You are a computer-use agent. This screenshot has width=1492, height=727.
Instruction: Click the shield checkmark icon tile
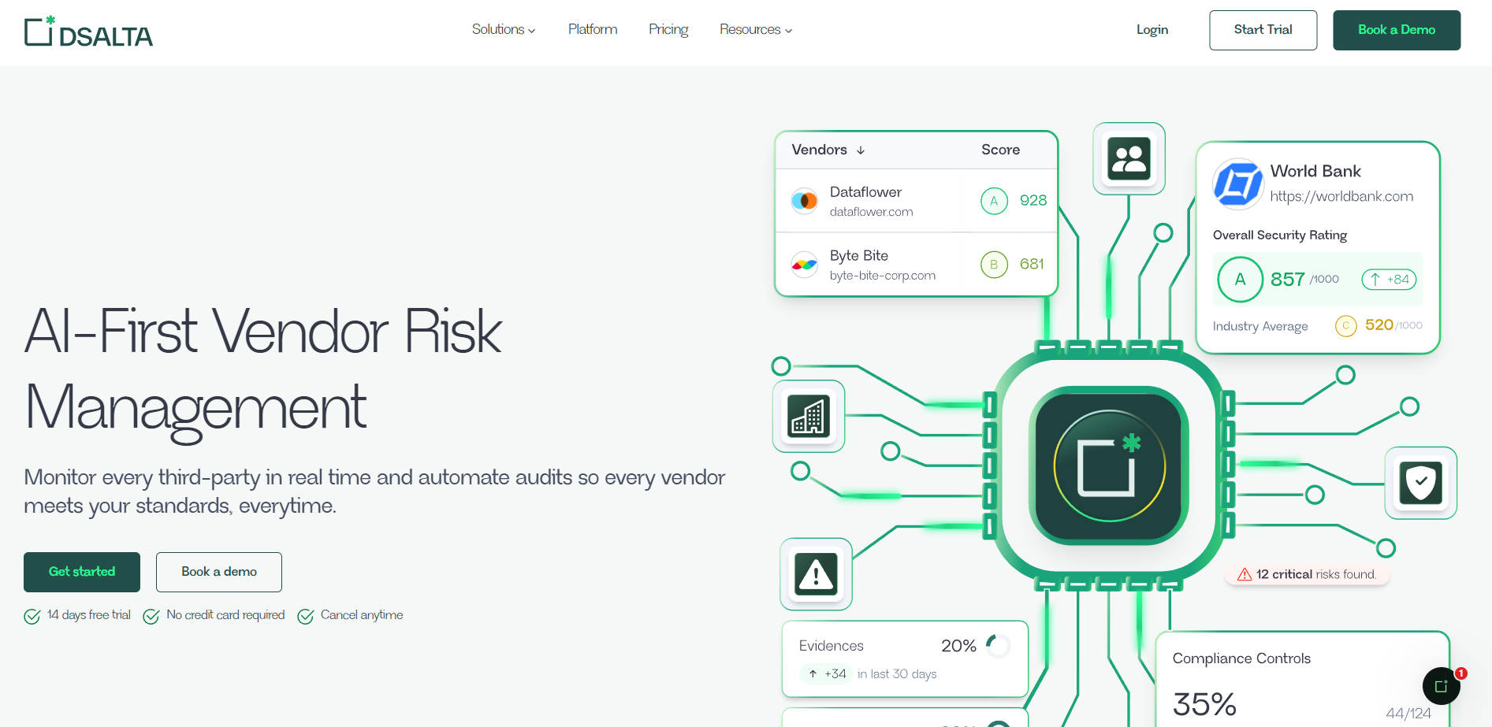[1420, 483]
